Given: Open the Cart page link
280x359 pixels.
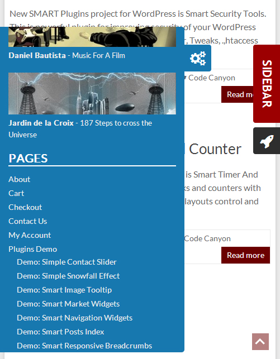Looking at the screenshot, I should [x=16, y=193].
